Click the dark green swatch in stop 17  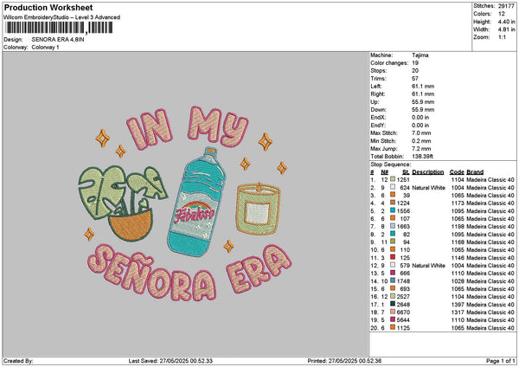393,304
